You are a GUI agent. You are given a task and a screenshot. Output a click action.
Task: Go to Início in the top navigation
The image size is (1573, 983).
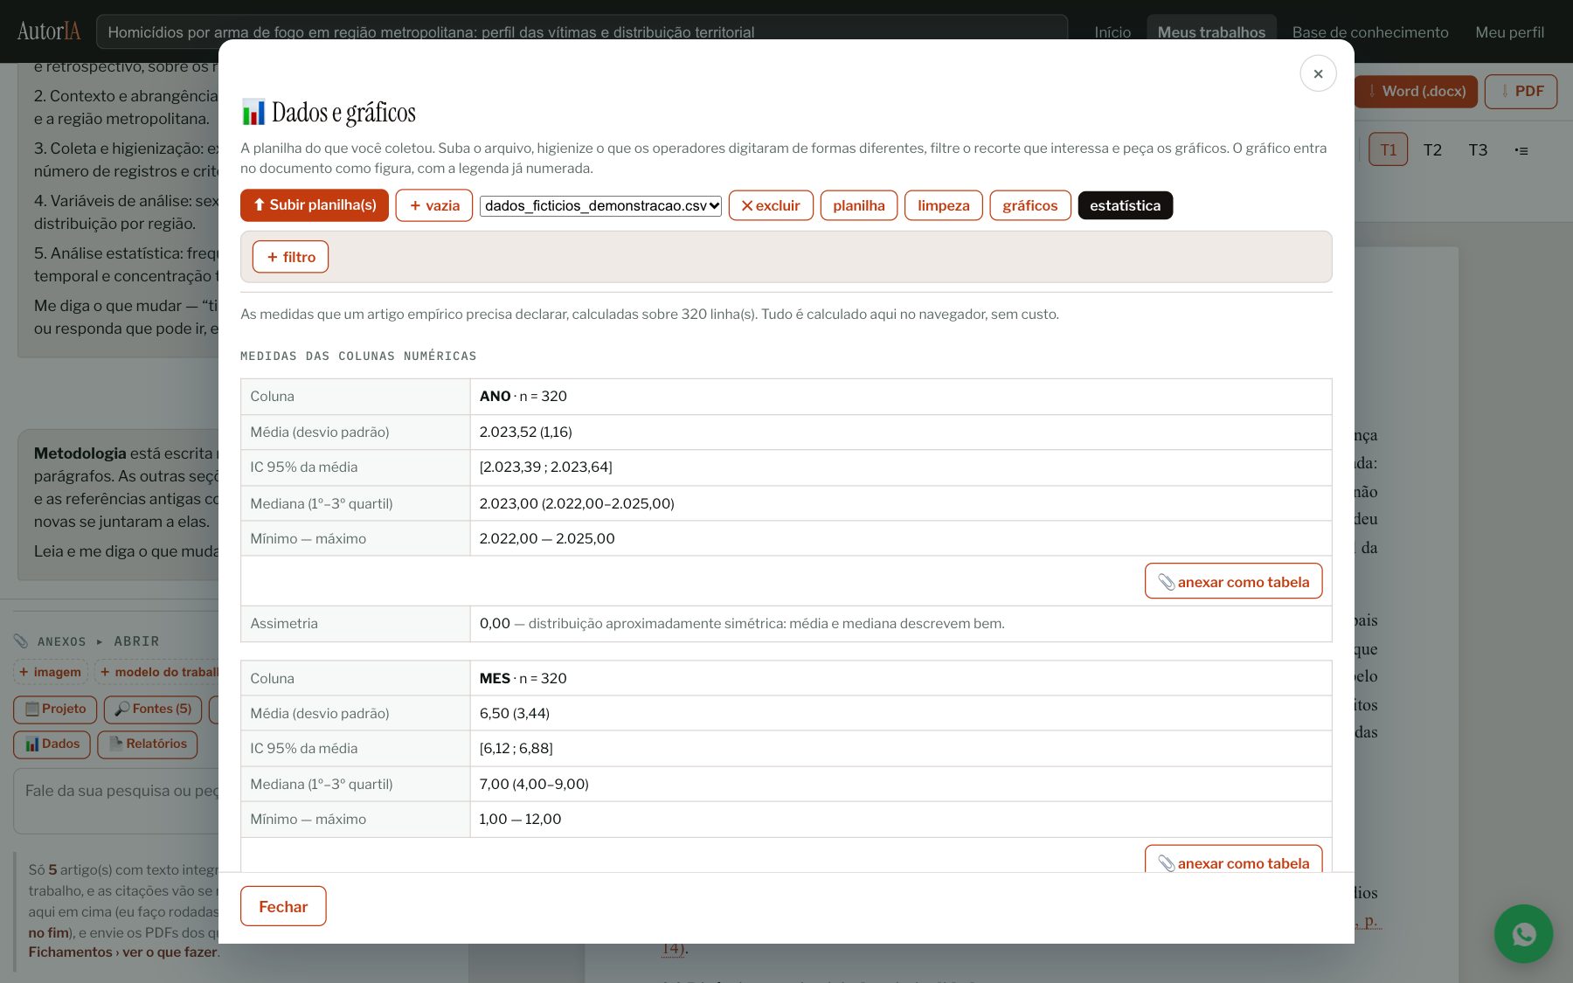(1112, 32)
